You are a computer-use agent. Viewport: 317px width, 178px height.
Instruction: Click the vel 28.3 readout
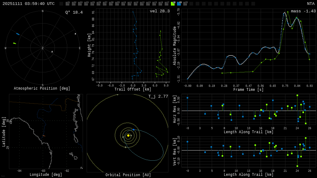tap(160, 11)
